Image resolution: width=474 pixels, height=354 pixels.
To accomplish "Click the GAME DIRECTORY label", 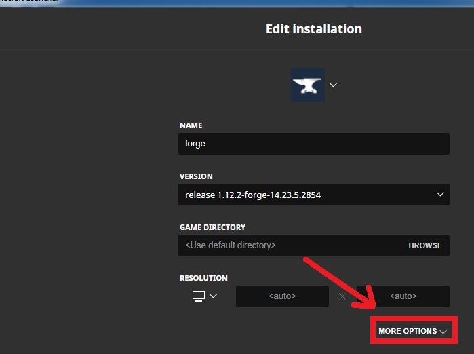I will (212, 227).
